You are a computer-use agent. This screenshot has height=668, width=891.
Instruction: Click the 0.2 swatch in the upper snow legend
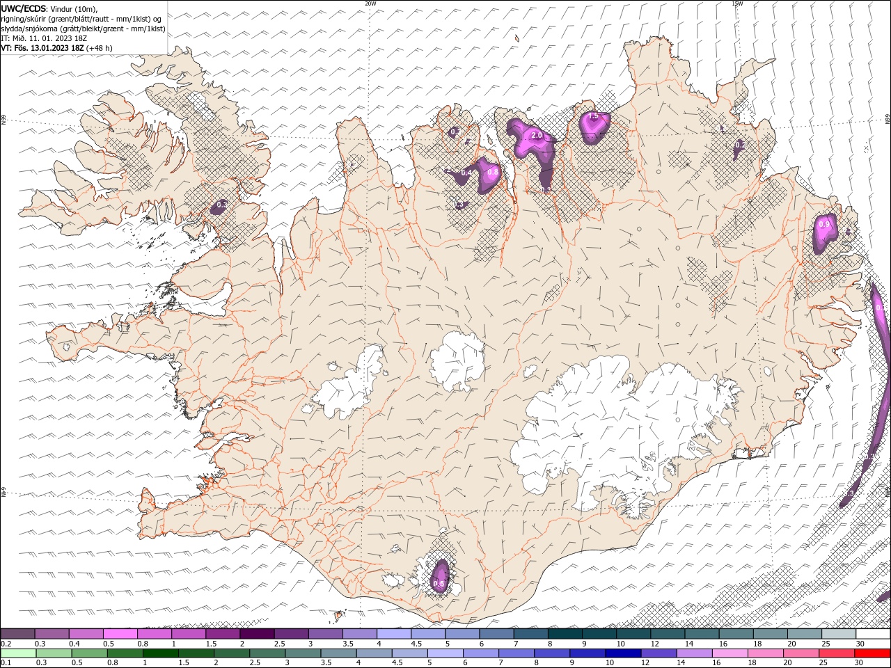[17, 634]
